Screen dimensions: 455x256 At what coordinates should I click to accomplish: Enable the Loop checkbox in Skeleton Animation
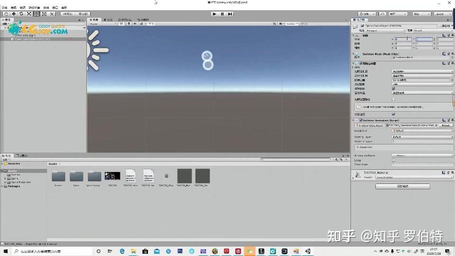tap(394, 160)
